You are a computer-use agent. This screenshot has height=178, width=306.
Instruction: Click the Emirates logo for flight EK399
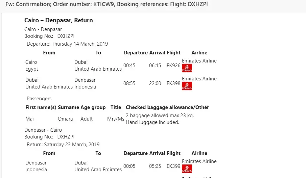(187, 169)
